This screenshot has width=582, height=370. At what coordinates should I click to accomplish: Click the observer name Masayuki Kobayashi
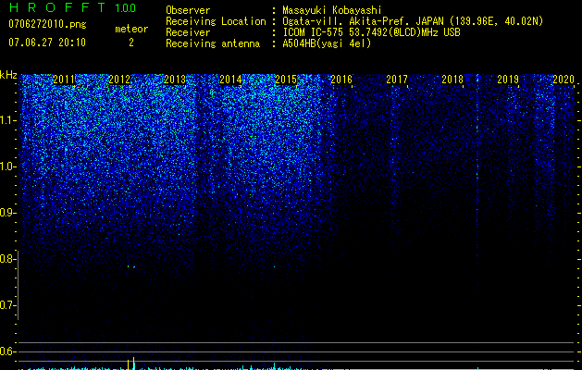pos(332,10)
